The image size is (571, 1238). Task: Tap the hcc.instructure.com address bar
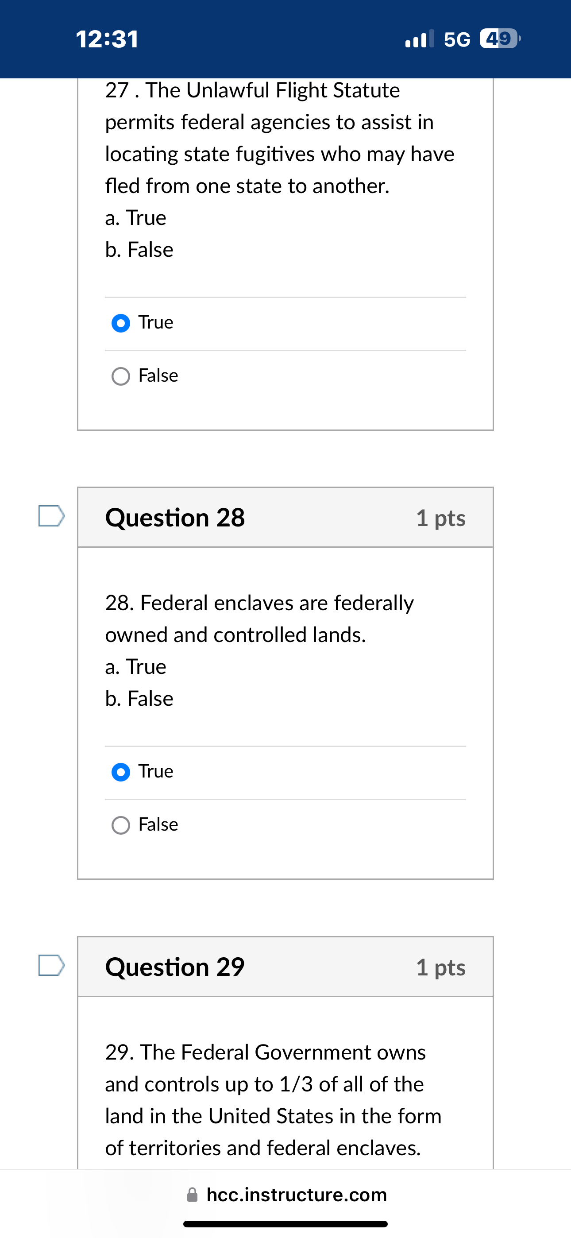pyautogui.click(x=296, y=1194)
